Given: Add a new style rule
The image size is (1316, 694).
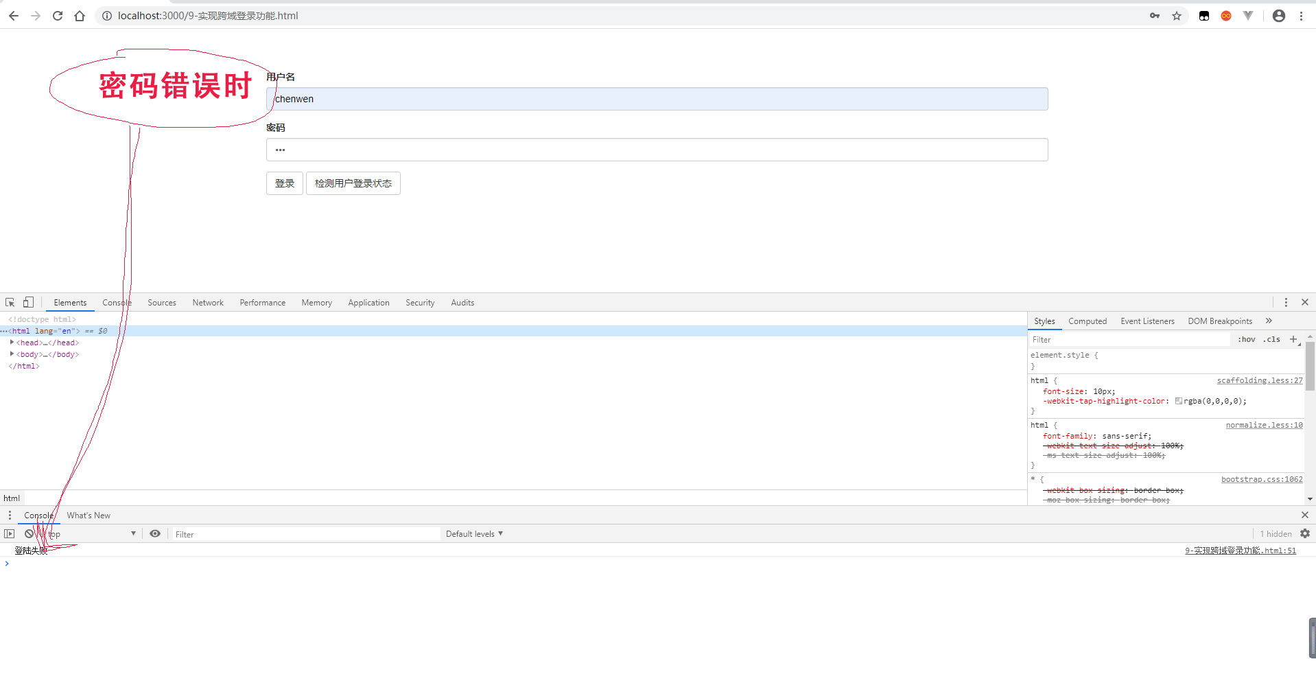Looking at the screenshot, I should [1294, 339].
